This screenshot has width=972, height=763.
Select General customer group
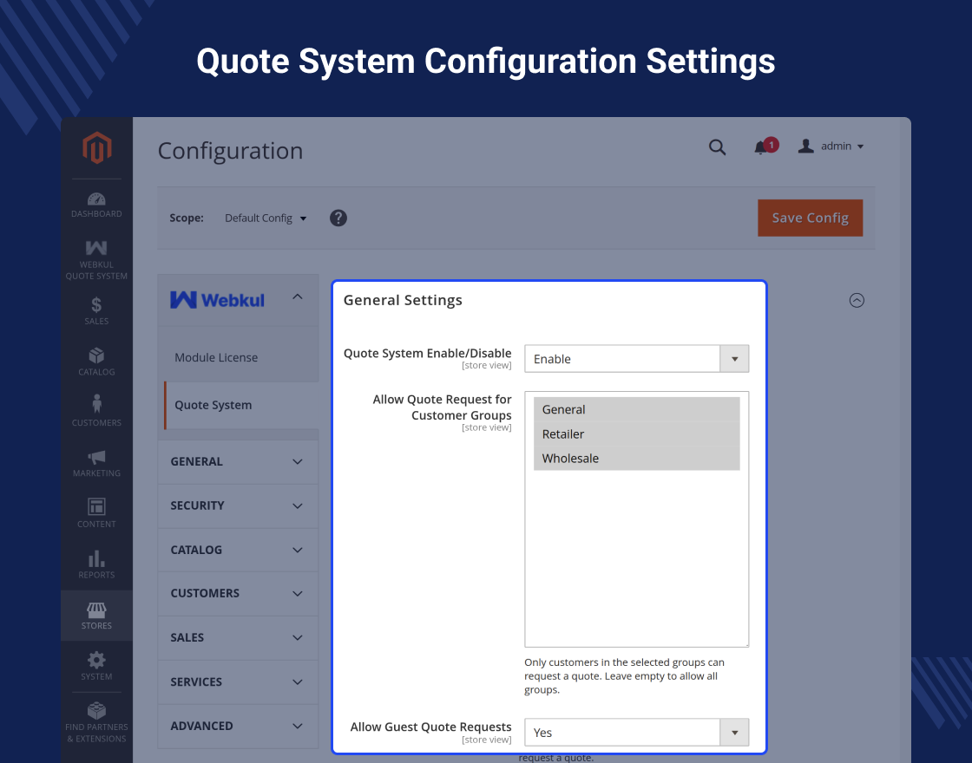637,409
